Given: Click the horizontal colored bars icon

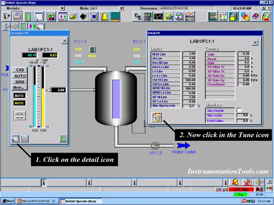Looking at the screenshot, I should (x=212, y=17).
